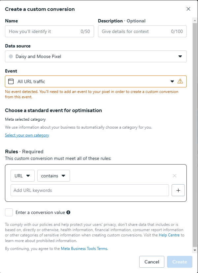Viewport: 198px width, 273px height.
Task: Click the Name input field
Action: pyautogui.click(x=49, y=31)
